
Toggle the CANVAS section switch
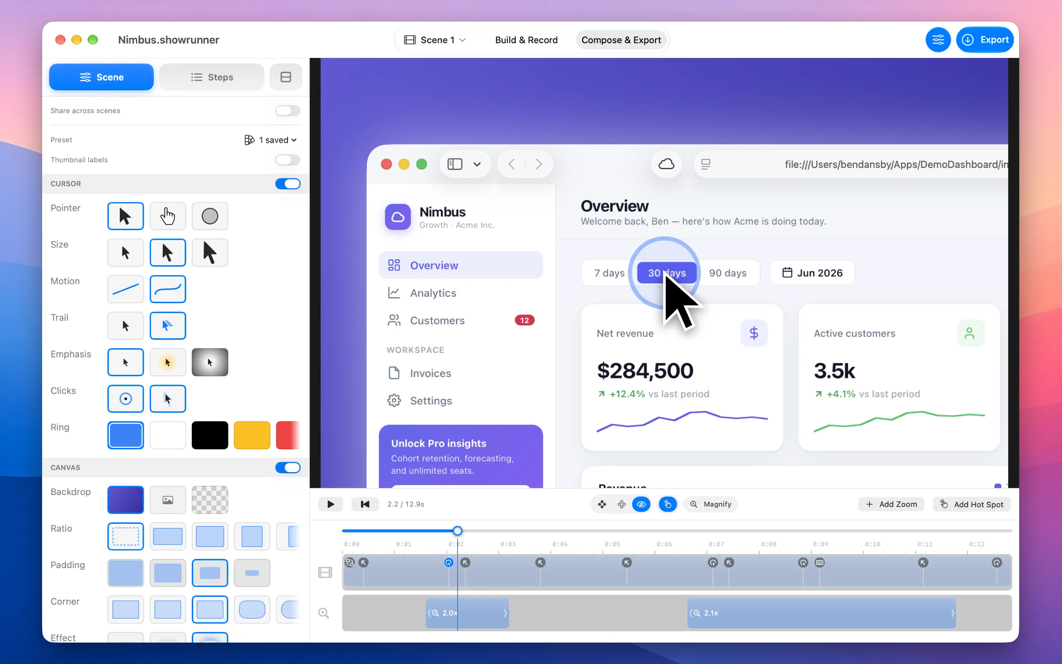tap(288, 468)
